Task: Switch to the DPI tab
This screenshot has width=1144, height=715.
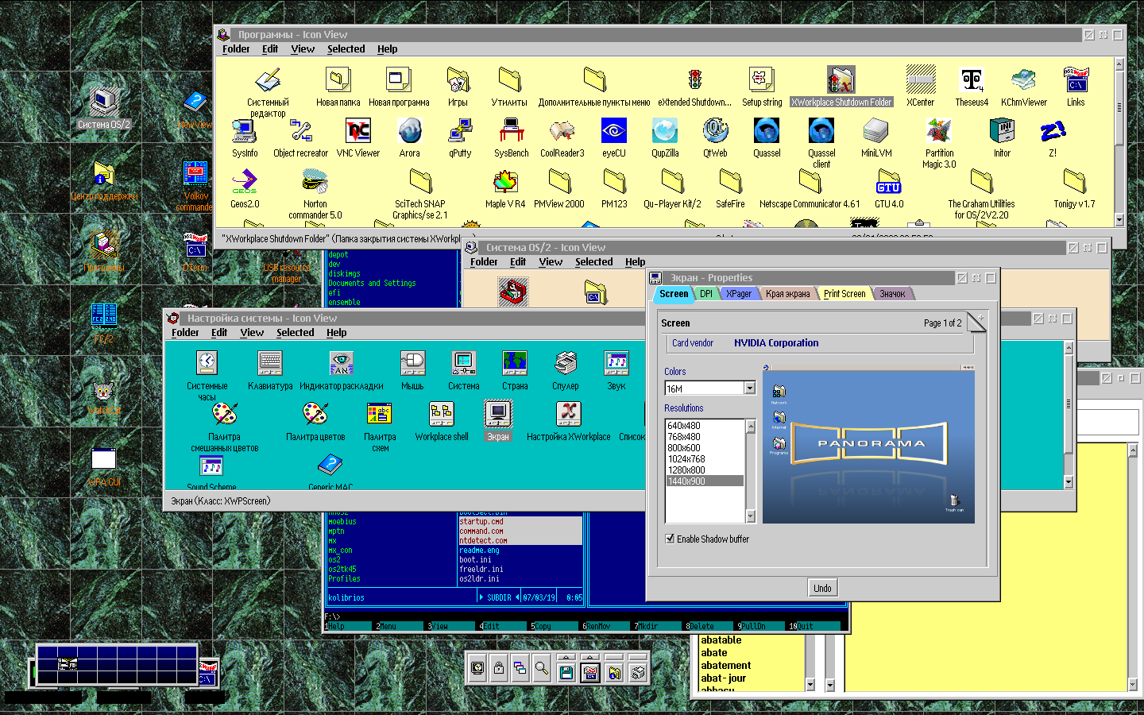Action: click(706, 294)
